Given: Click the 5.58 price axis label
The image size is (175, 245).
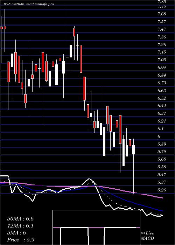Looking at the screenshot, I should (x=162, y=167).
